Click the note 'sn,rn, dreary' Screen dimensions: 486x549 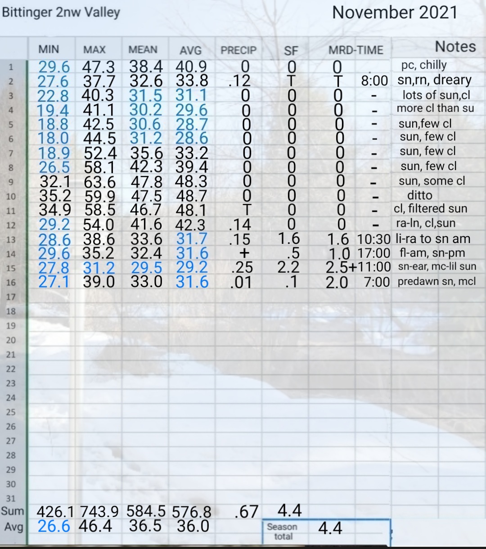point(434,81)
